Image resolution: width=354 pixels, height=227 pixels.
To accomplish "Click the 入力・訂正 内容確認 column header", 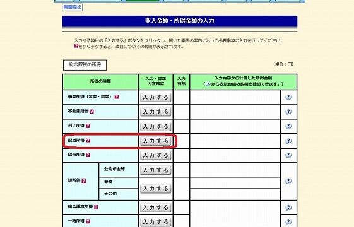I will [156, 81].
